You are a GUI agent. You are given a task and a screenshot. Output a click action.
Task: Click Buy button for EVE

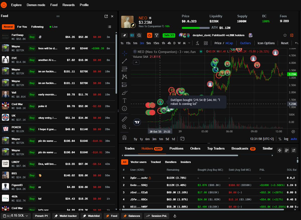tap(32, 60)
